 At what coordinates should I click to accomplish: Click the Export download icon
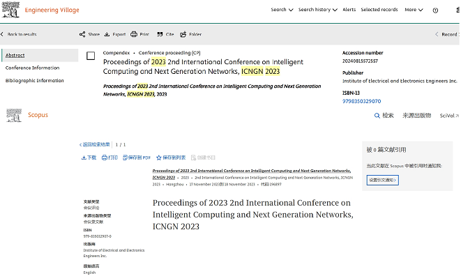pos(107,34)
